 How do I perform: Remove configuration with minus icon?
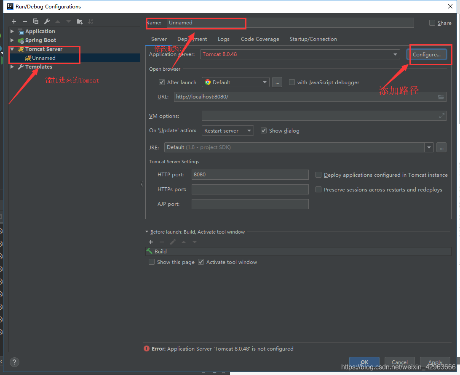click(24, 21)
